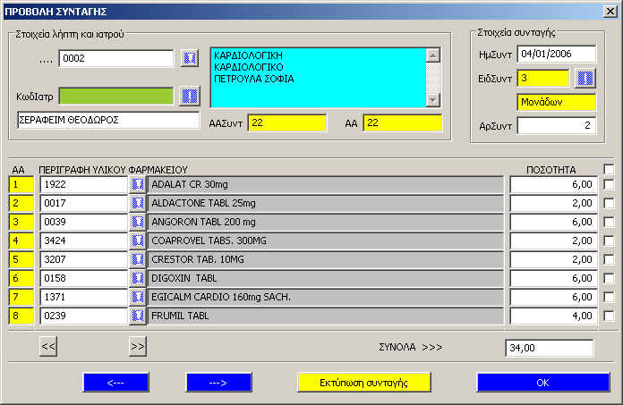Click the blue <--- previous prescription button
This screenshot has width=623, height=405.
click(x=115, y=383)
